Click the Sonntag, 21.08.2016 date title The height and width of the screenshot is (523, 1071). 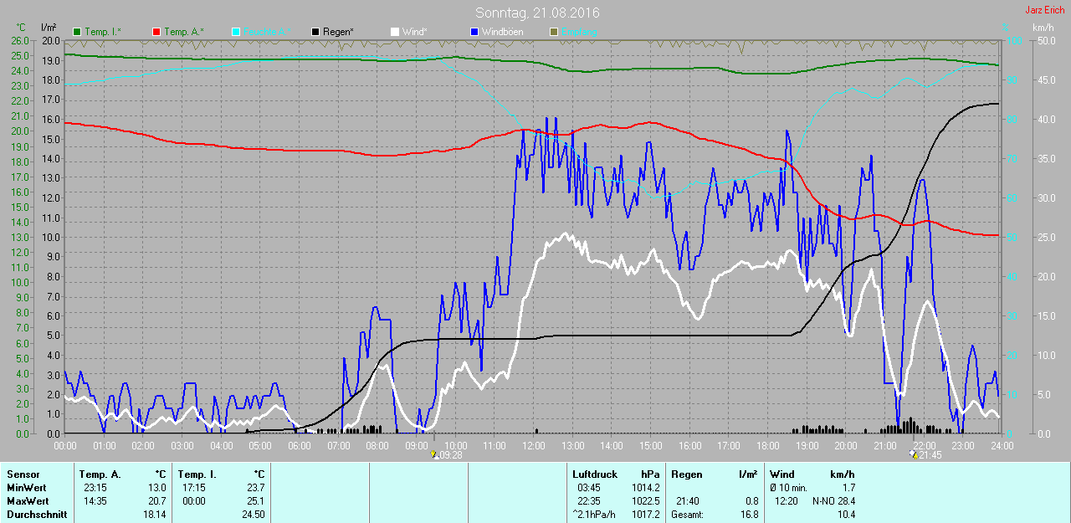pyautogui.click(x=537, y=13)
